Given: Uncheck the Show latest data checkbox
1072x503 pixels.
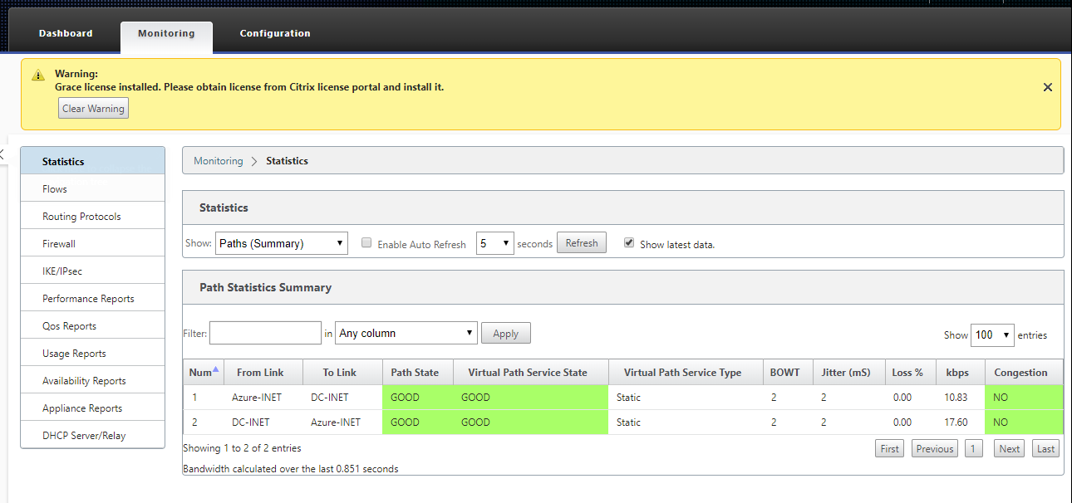Looking at the screenshot, I should tap(629, 243).
